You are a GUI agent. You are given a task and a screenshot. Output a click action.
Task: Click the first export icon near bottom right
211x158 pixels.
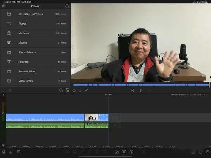(x=193, y=152)
